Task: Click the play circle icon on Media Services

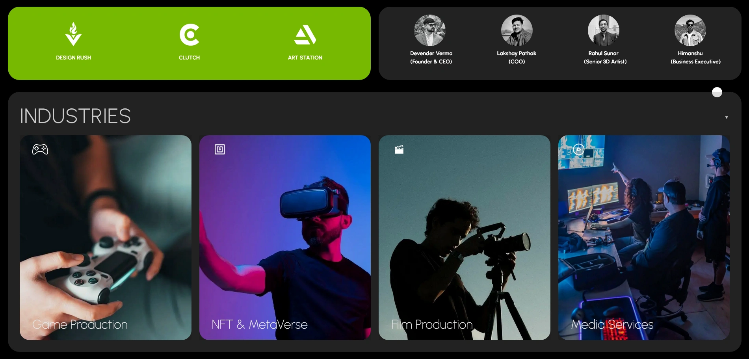Action: pos(578,149)
